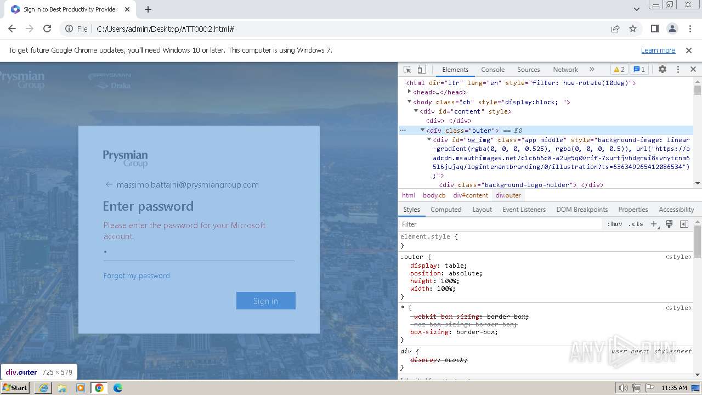The height and width of the screenshot is (395, 702).
Task: Click the display: table declaration
Action: click(439, 266)
